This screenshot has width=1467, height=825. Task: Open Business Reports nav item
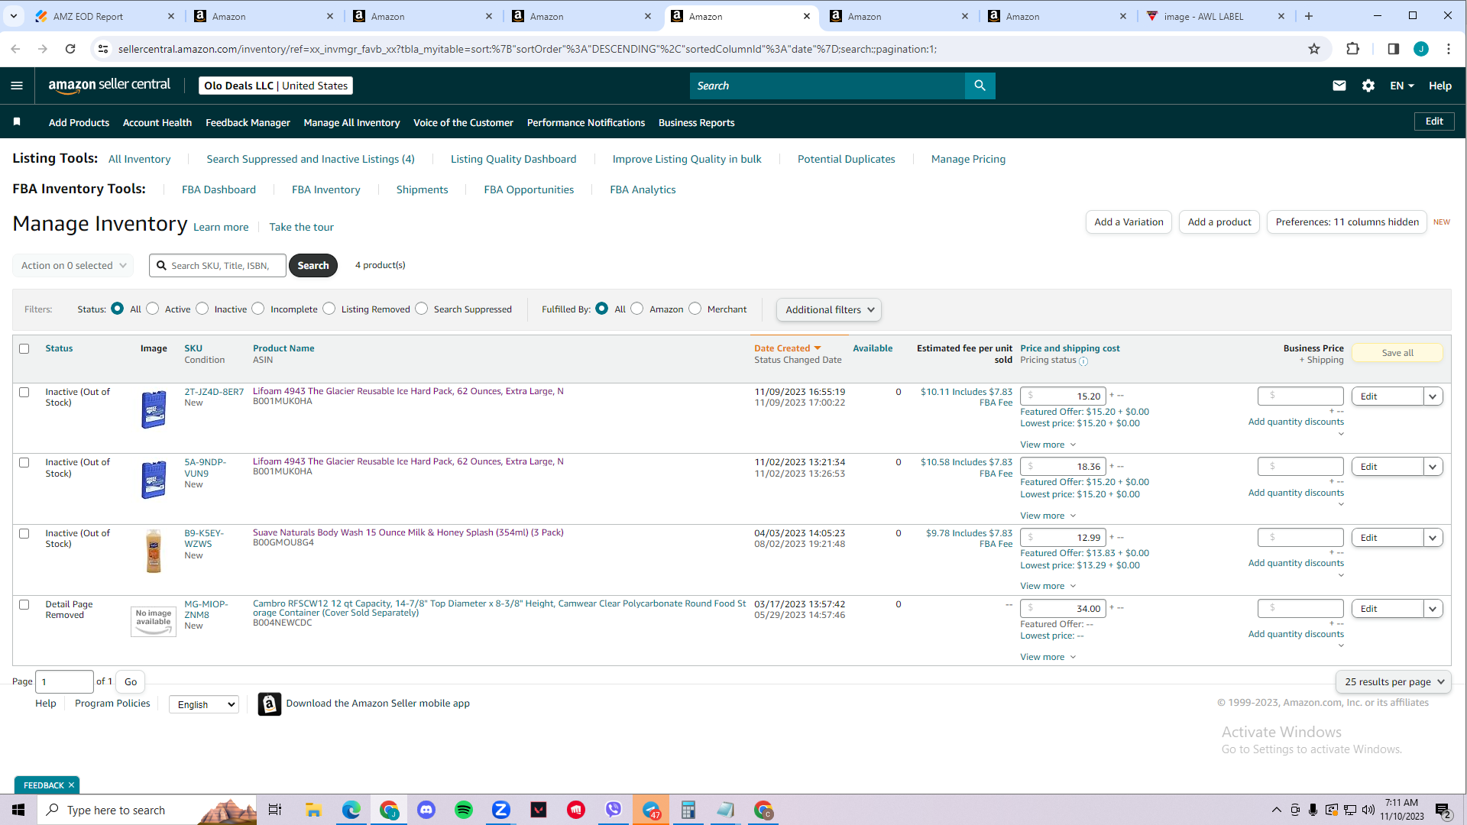[696, 122]
